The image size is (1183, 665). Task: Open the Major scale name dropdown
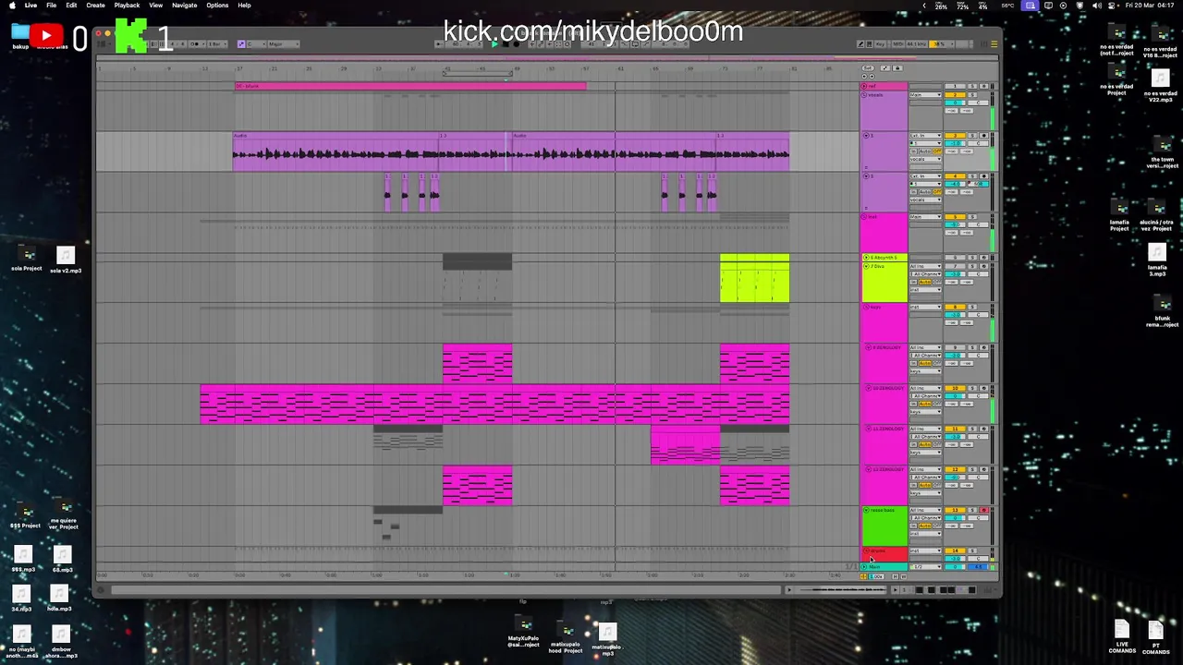pos(282,43)
